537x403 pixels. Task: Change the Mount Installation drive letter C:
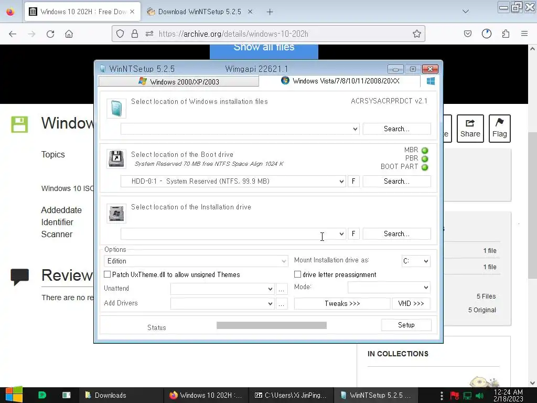[416, 261]
